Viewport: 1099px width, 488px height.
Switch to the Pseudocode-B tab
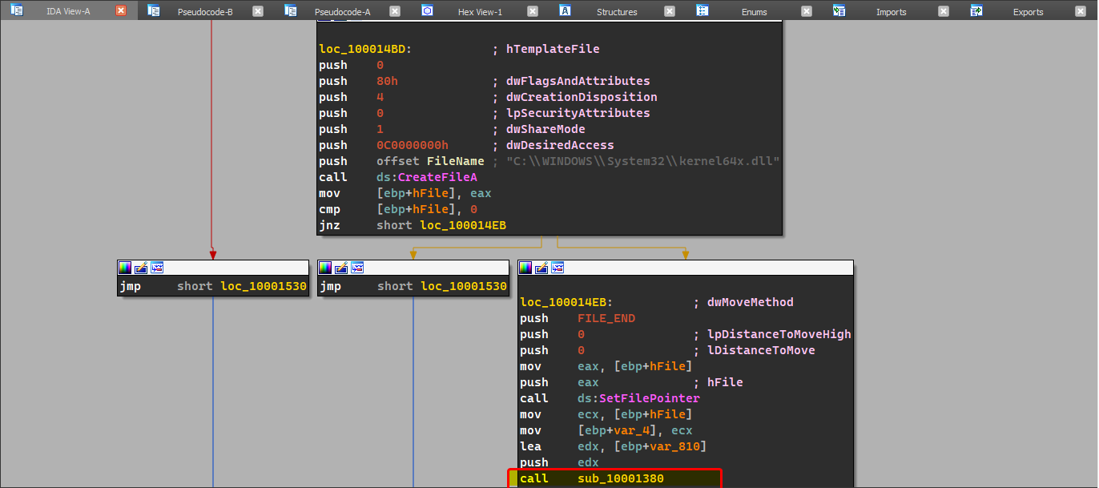[205, 12]
